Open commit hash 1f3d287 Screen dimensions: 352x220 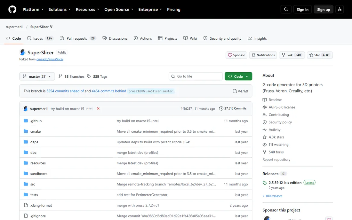click(x=186, y=108)
